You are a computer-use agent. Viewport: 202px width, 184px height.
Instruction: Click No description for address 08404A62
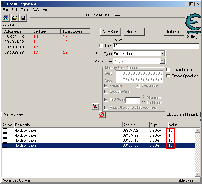click(x=25, y=136)
